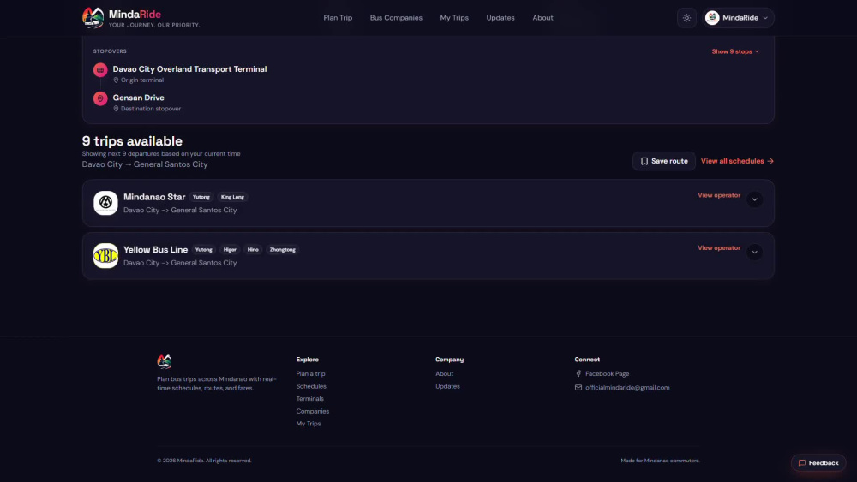The image size is (857, 482).
Task: Click the Davao City terminal origin icon
Action: click(100, 70)
